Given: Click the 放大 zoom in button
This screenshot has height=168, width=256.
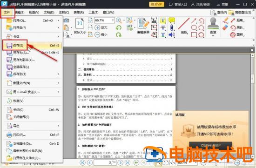Looking at the screenshot, I should click(101, 27).
